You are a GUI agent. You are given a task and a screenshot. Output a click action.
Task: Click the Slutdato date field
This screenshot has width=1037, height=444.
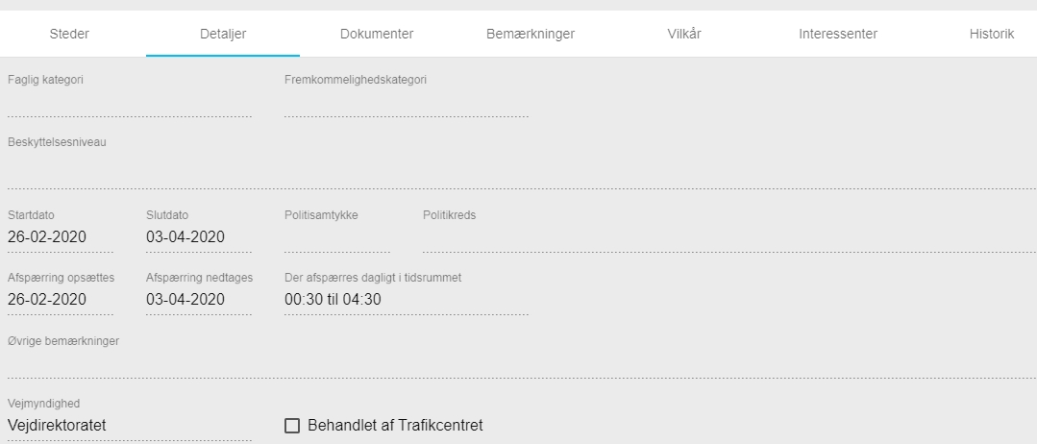(198, 237)
